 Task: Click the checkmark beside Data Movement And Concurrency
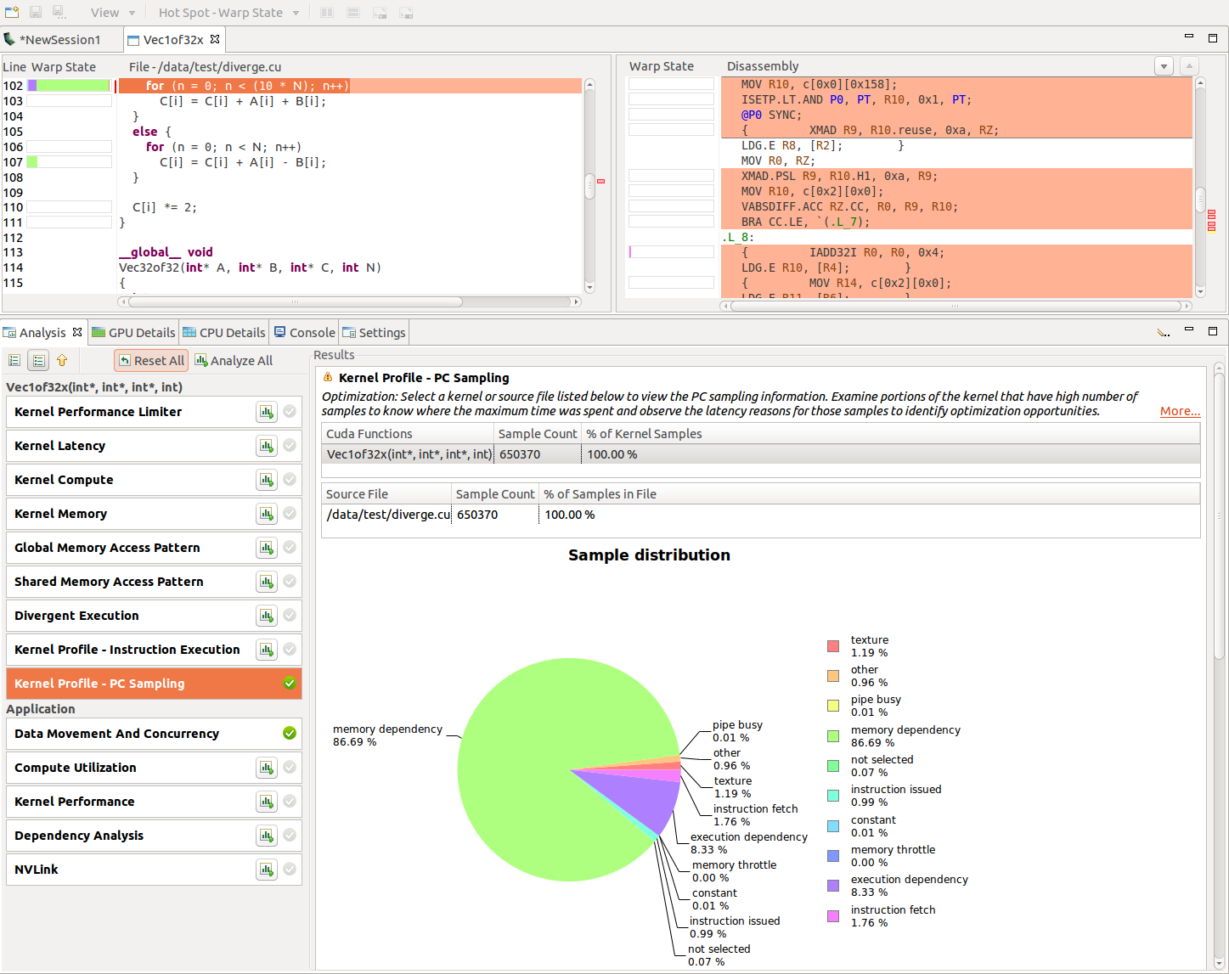click(x=290, y=733)
